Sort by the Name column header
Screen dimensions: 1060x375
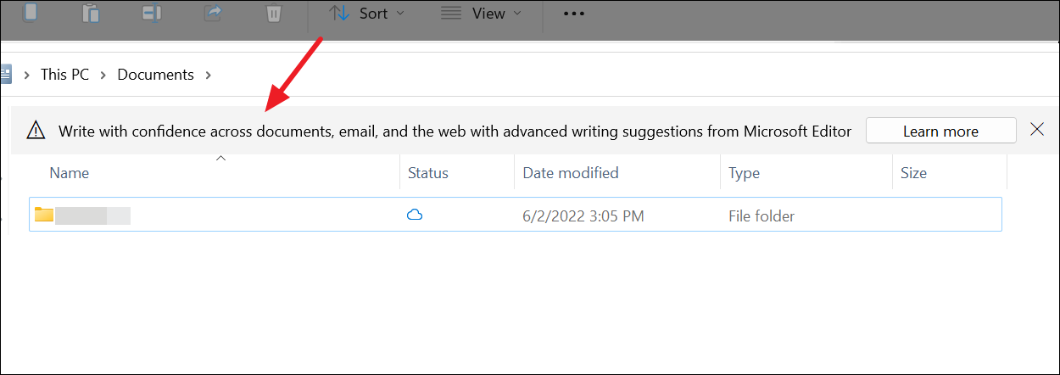coord(70,173)
